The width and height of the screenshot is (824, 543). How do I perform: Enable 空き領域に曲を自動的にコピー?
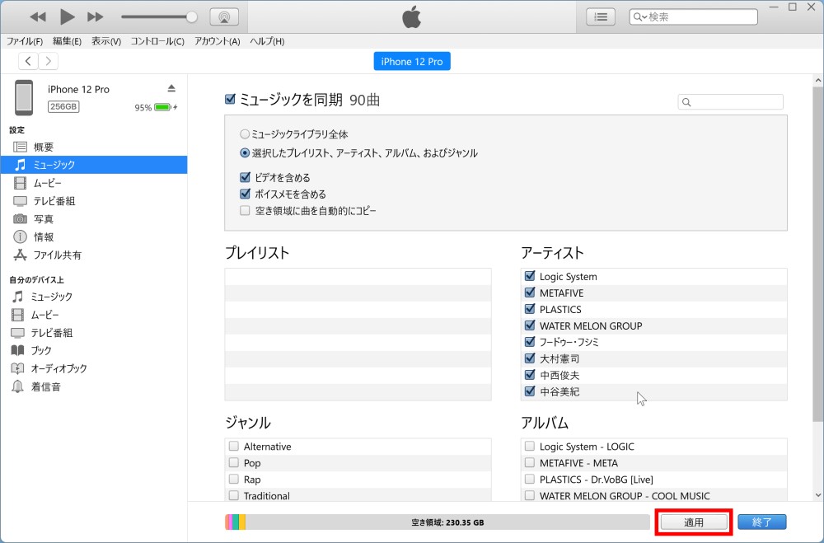(x=245, y=210)
